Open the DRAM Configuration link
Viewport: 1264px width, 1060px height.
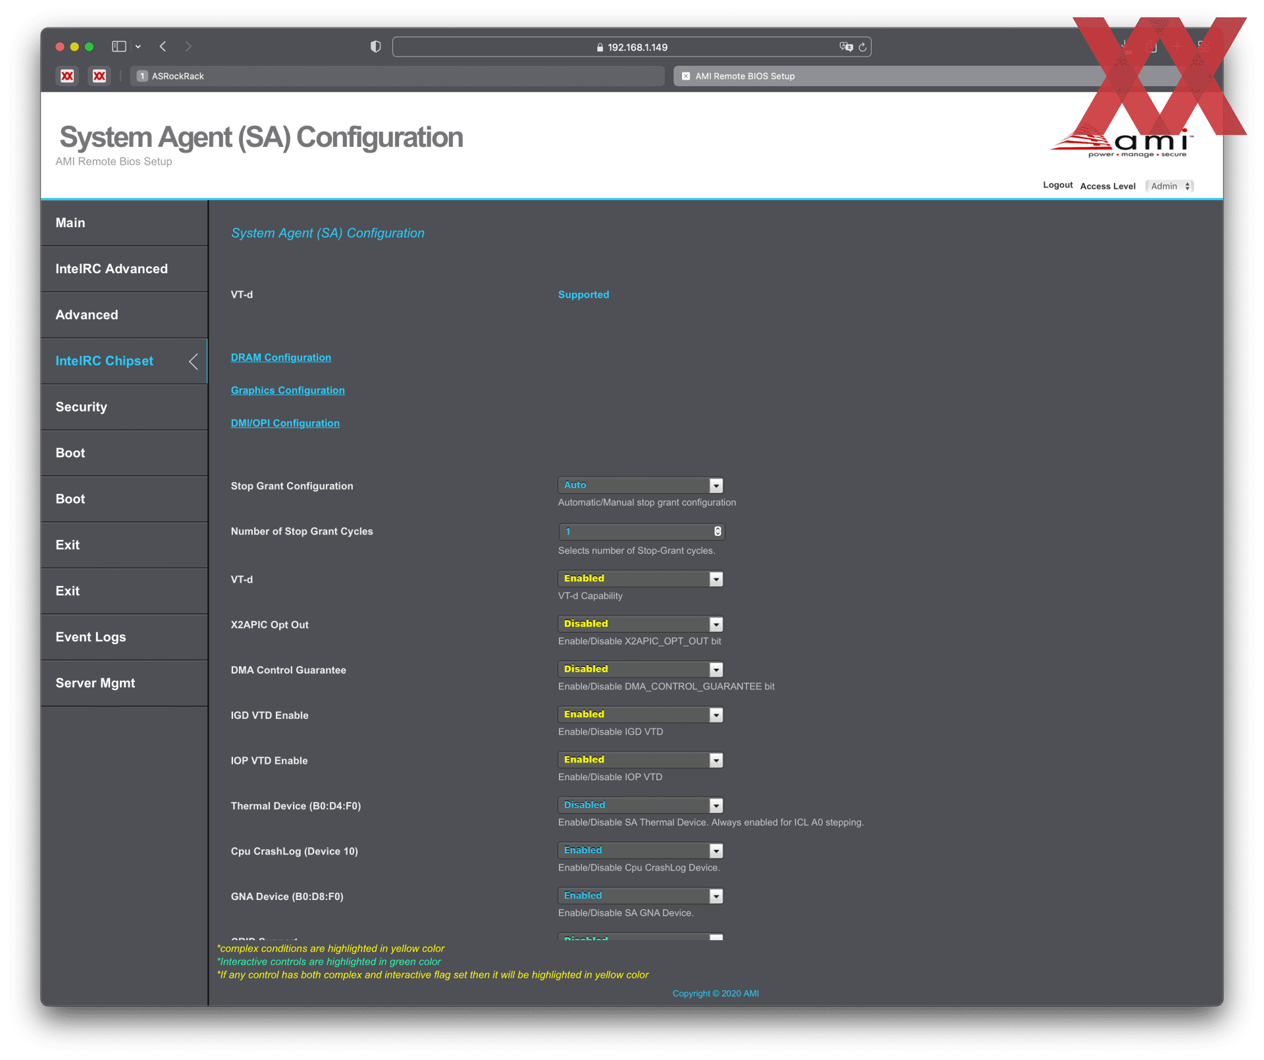click(281, 358)
